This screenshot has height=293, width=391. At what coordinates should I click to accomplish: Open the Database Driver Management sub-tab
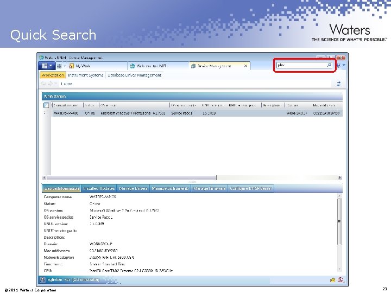[135, 75]
